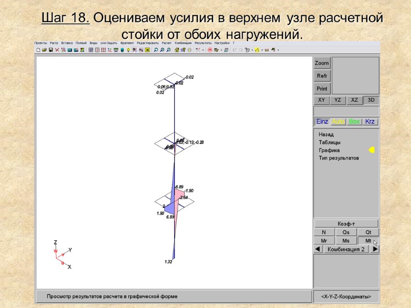Click the yellow highlighted pencil toolbar icon

(257, 50)
